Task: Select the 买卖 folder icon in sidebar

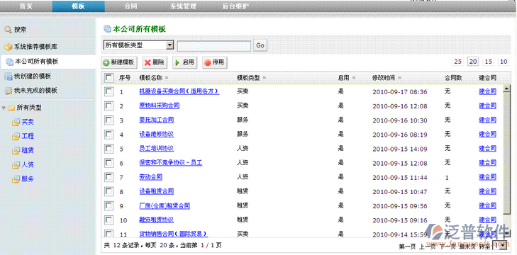Action: tap(16, 123)
